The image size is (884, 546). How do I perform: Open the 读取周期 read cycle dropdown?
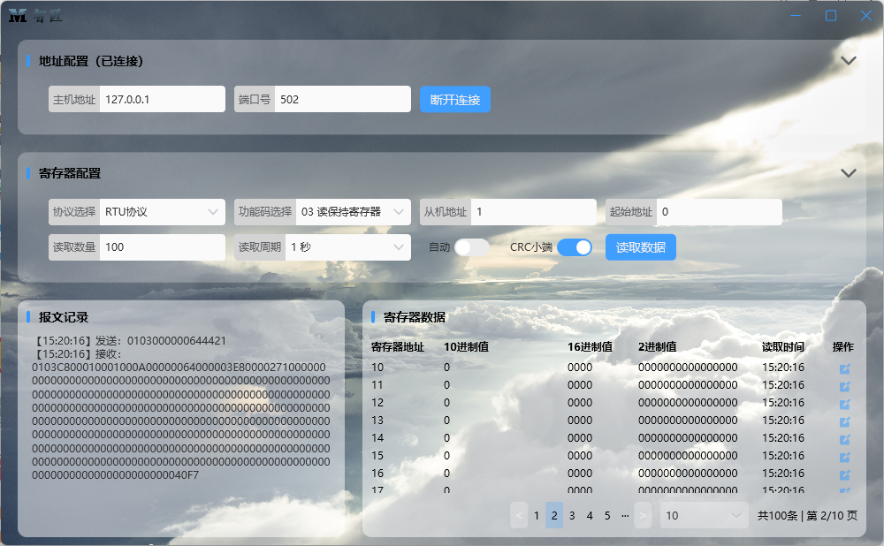(x=348, y=247)
